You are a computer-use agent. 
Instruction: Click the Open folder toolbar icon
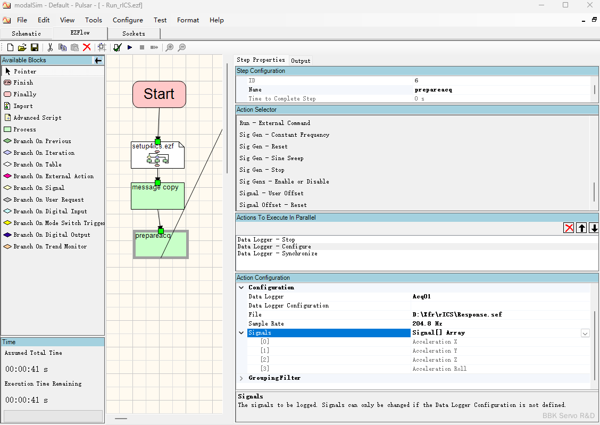[22, 47]
